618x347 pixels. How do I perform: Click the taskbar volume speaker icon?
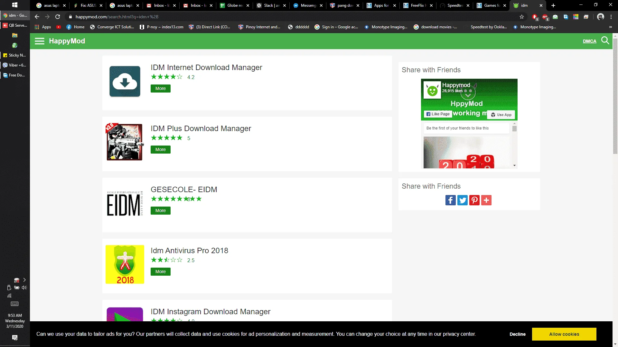click(x=24, y=288)
